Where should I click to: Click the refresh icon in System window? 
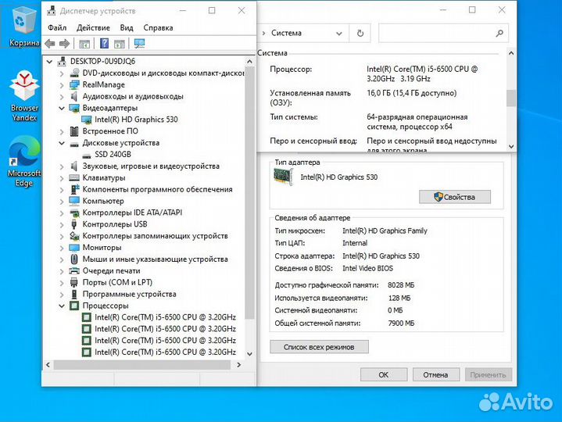[360, 34]
